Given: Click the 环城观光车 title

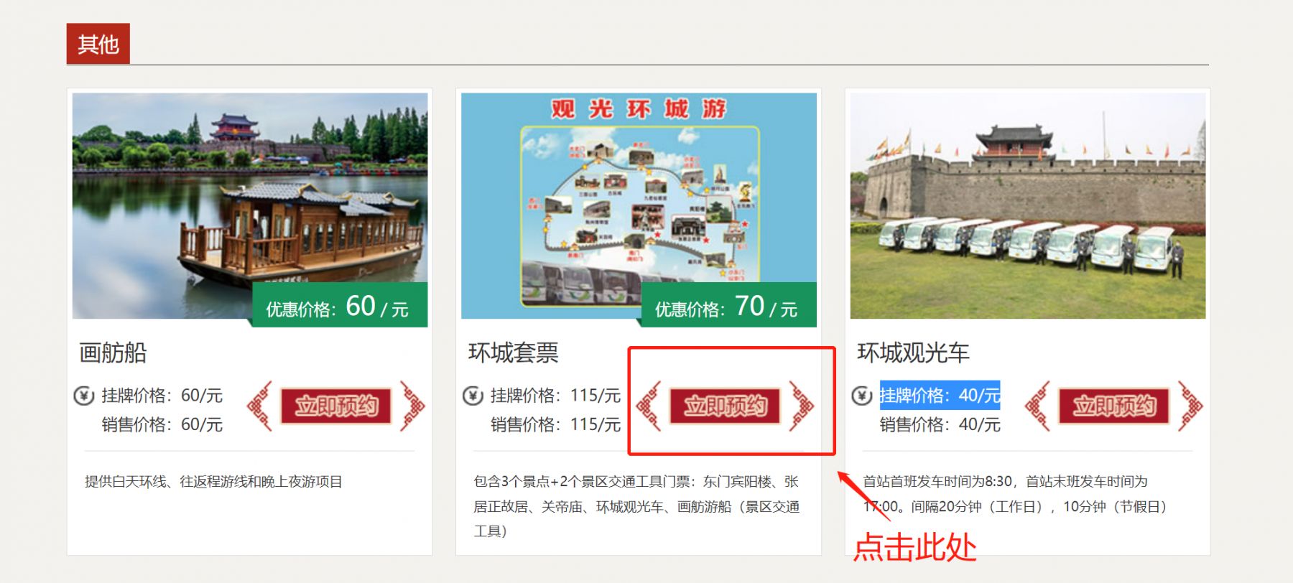Looking at the screenshot, I should [x=913, y=353].
